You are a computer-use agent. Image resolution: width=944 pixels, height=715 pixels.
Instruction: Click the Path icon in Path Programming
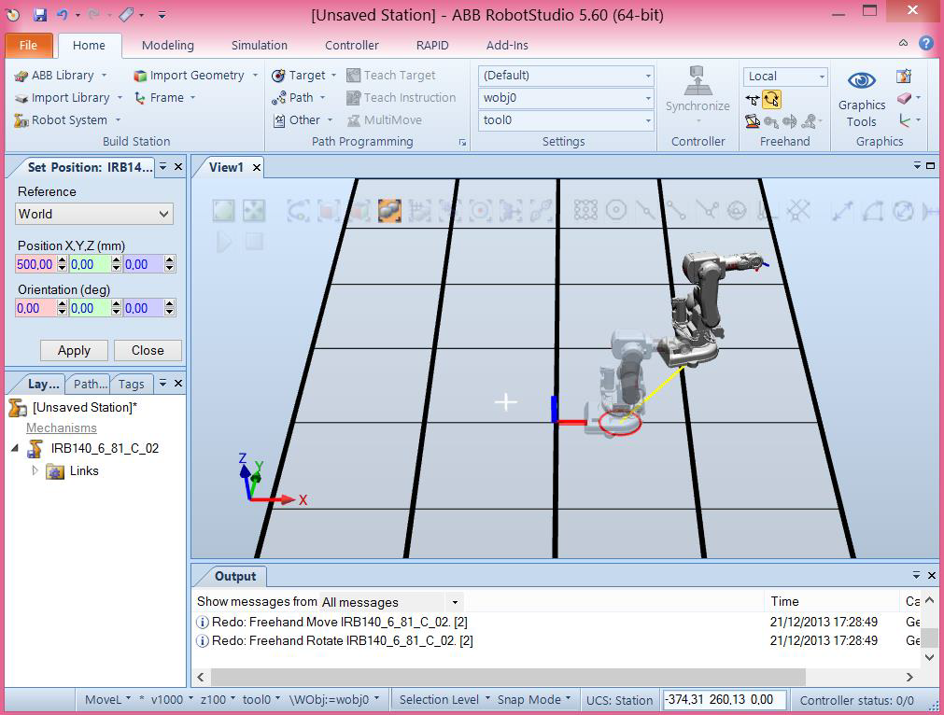point(277,97)
